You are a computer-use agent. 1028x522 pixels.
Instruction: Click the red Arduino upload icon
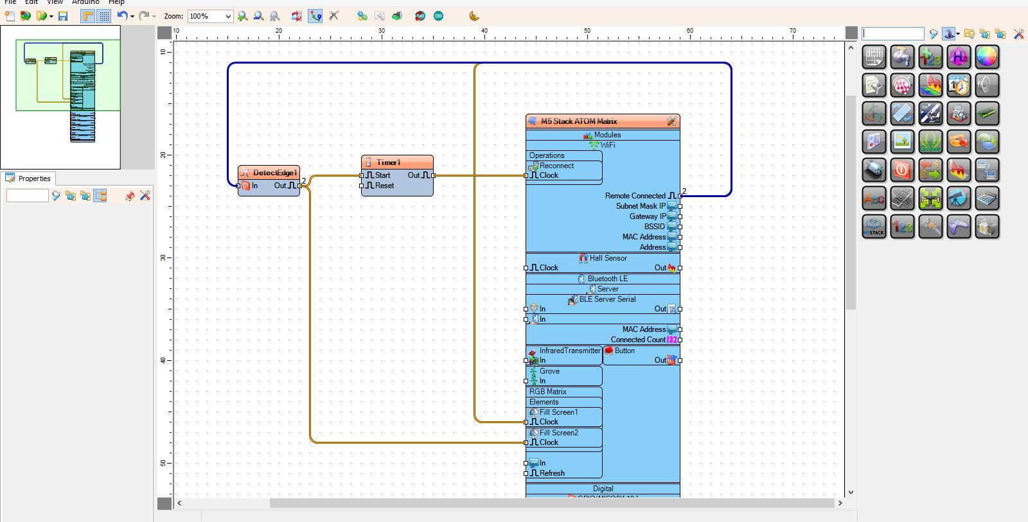click(x=420, y=16)
